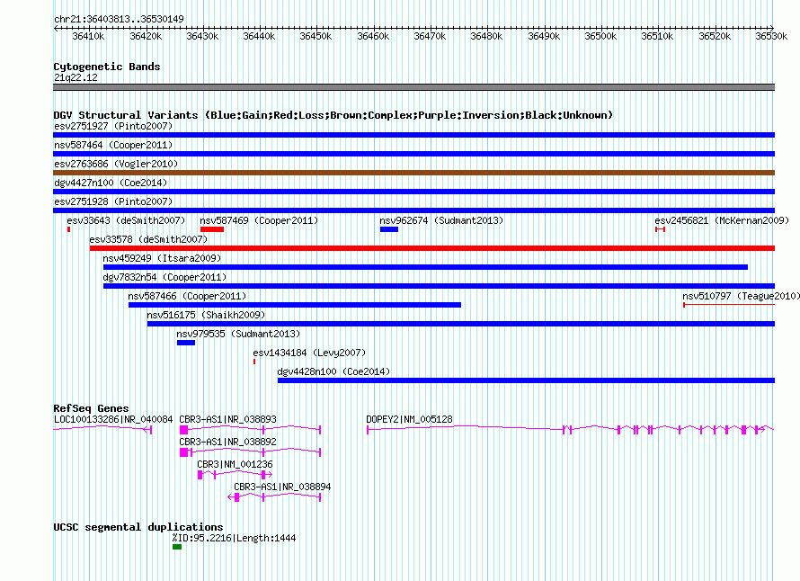The width and height of the screenshot is (800, 581).
Task: Click the 36530k ruler tick label
Action: click(771, 36)
